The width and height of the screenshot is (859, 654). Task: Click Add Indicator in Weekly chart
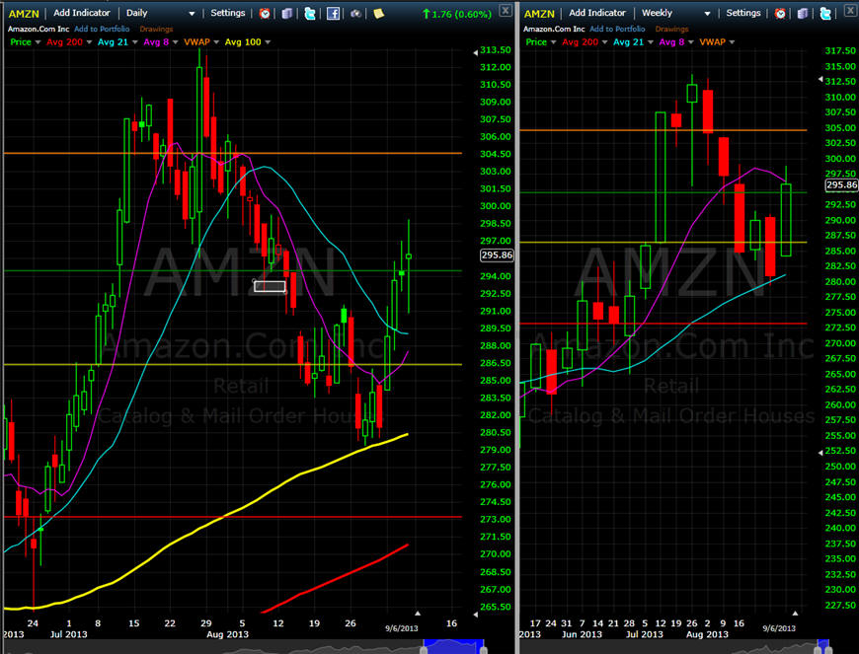tap(597, 13)
